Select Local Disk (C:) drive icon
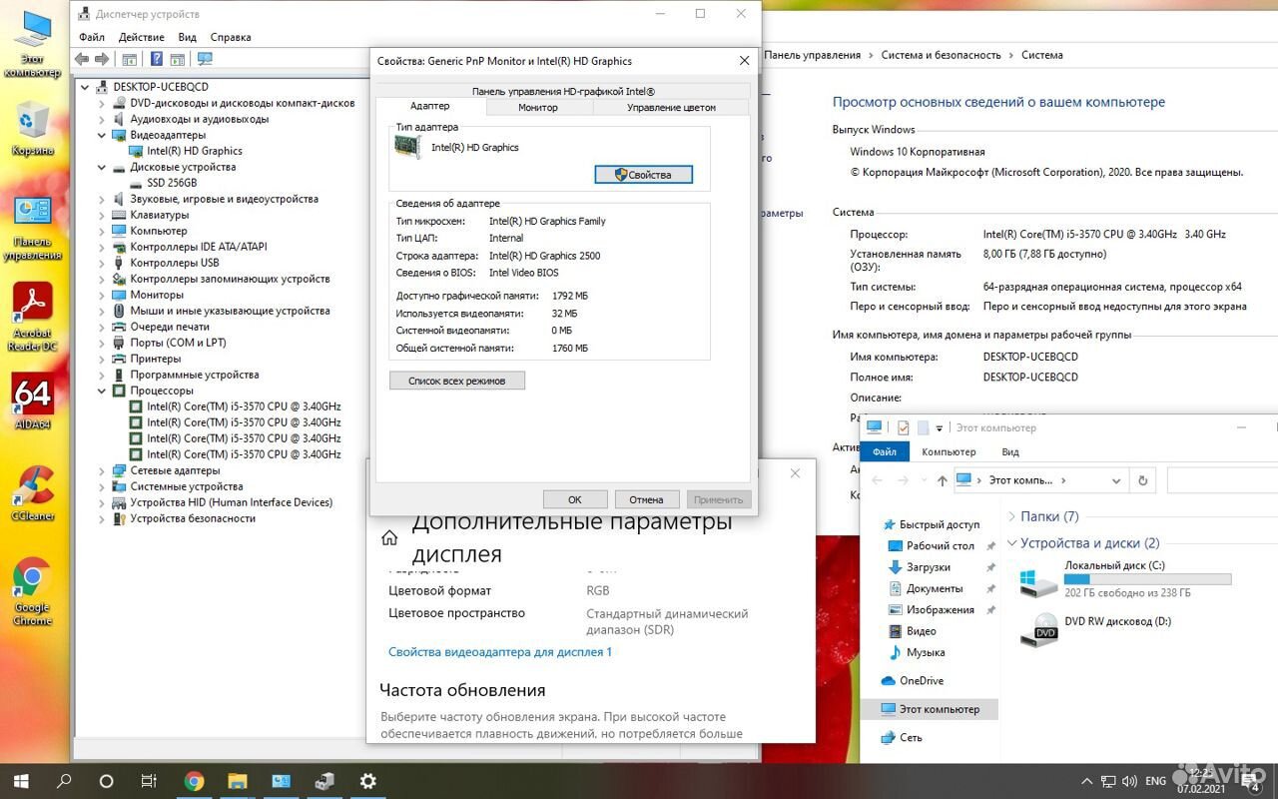 (1038, 580)
